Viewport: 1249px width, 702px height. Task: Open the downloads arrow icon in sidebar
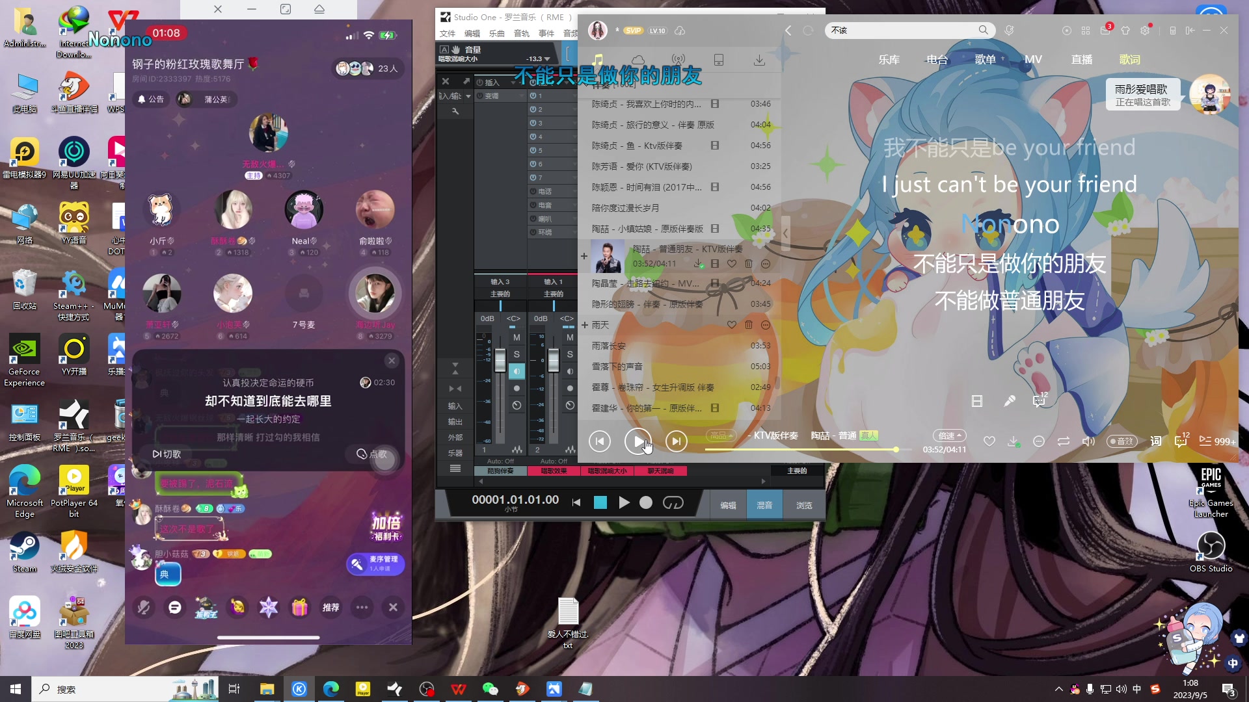(759, 60)
